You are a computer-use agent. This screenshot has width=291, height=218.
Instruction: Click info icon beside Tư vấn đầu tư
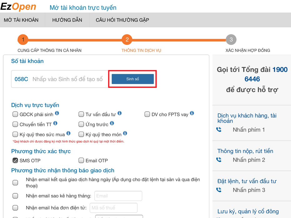point(119,113)
